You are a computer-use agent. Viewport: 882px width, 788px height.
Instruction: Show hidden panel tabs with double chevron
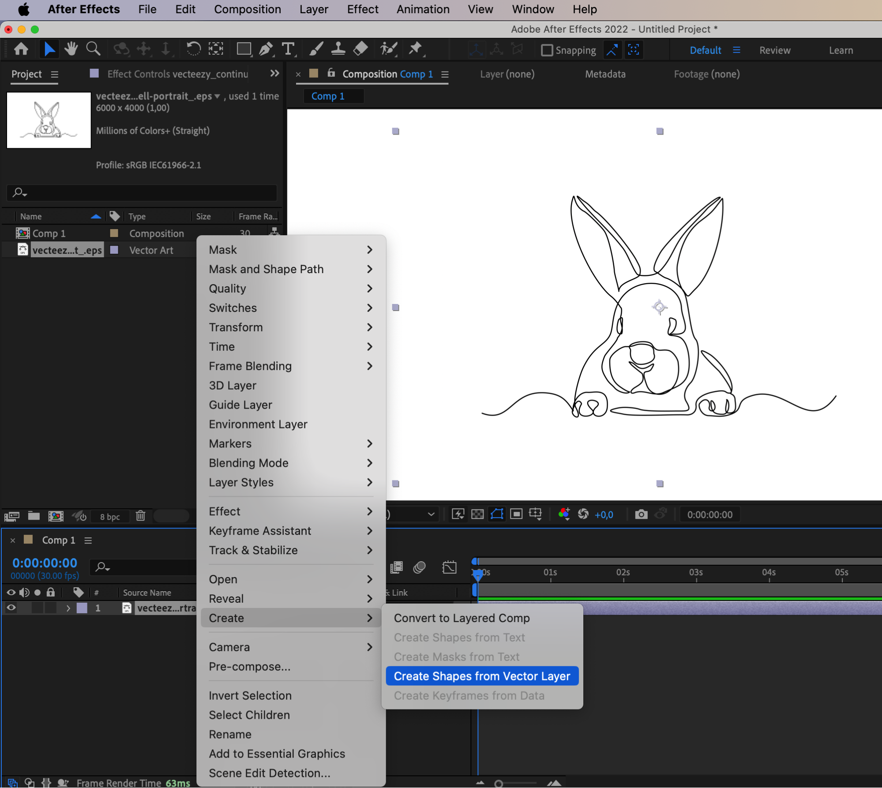coord(274,73)
